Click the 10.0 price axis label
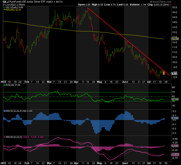Viewport: 181px width, 165px height. tap(174, 62)
